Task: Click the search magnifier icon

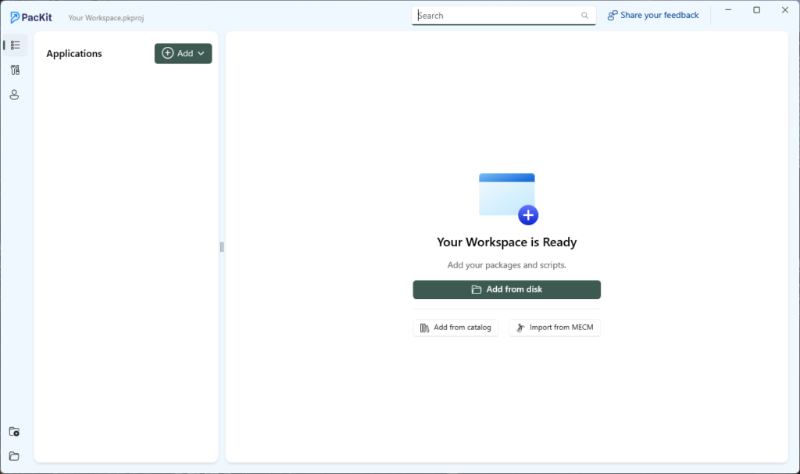Action: point(584,15)
